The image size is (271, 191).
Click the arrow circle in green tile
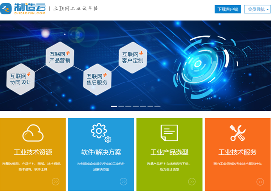[192, 182]
